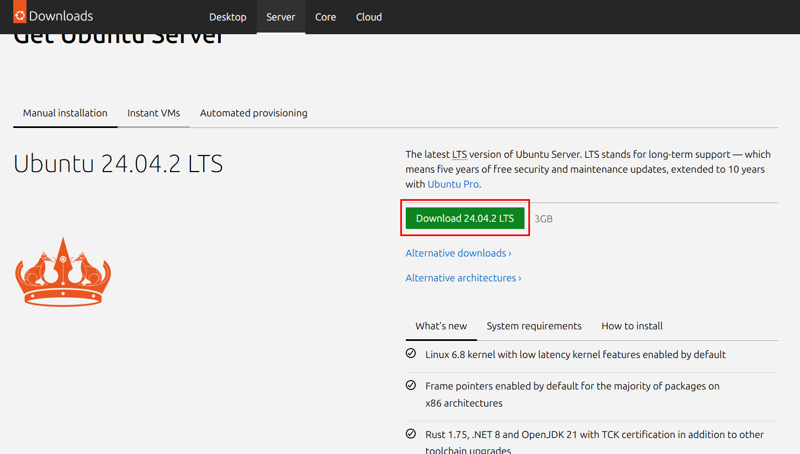Follow the Ubuntu Pro link
800x454 pixels.
[x=453, y=184]
